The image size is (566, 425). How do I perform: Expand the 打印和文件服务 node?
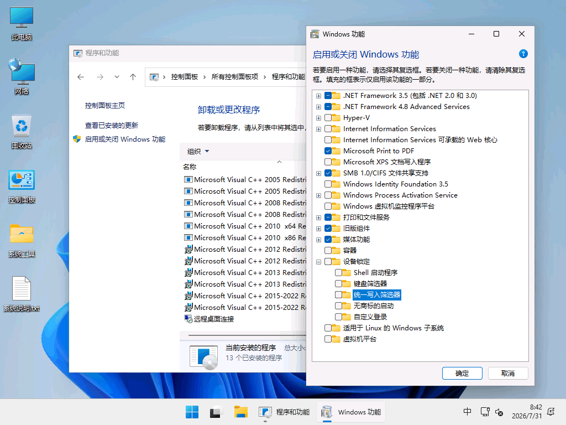tap(318, 217)
